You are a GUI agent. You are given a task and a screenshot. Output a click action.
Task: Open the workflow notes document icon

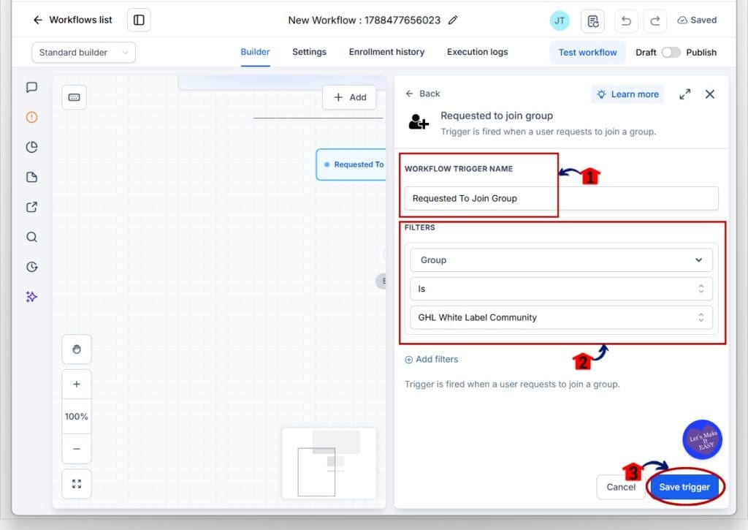pos(592,21)
